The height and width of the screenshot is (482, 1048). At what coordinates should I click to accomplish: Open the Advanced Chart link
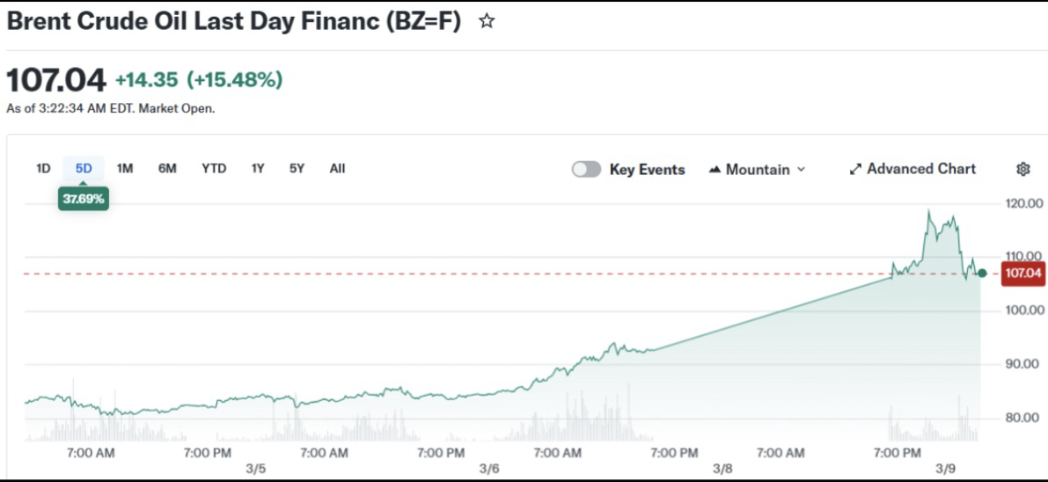coord(920,169)
